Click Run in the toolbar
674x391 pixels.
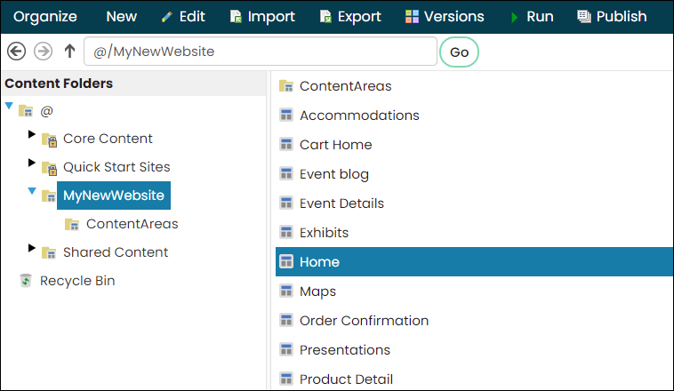(540, 16)
